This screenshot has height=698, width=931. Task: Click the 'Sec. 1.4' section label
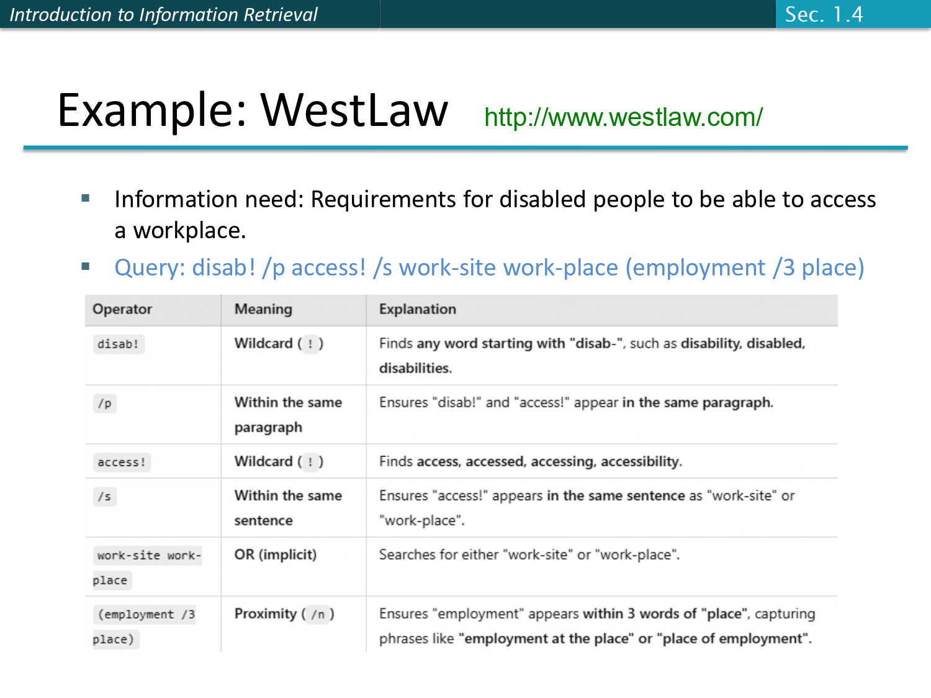(x=824, y=14)
